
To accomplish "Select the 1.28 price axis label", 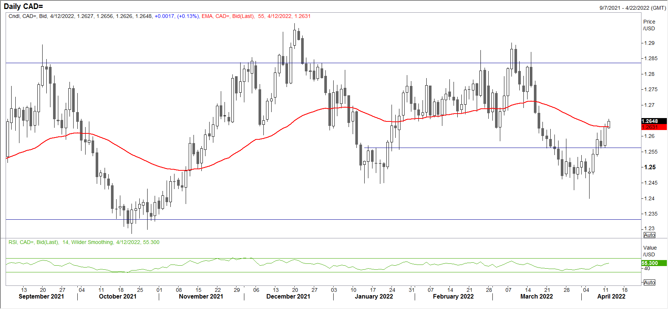I will click(650, 74).
